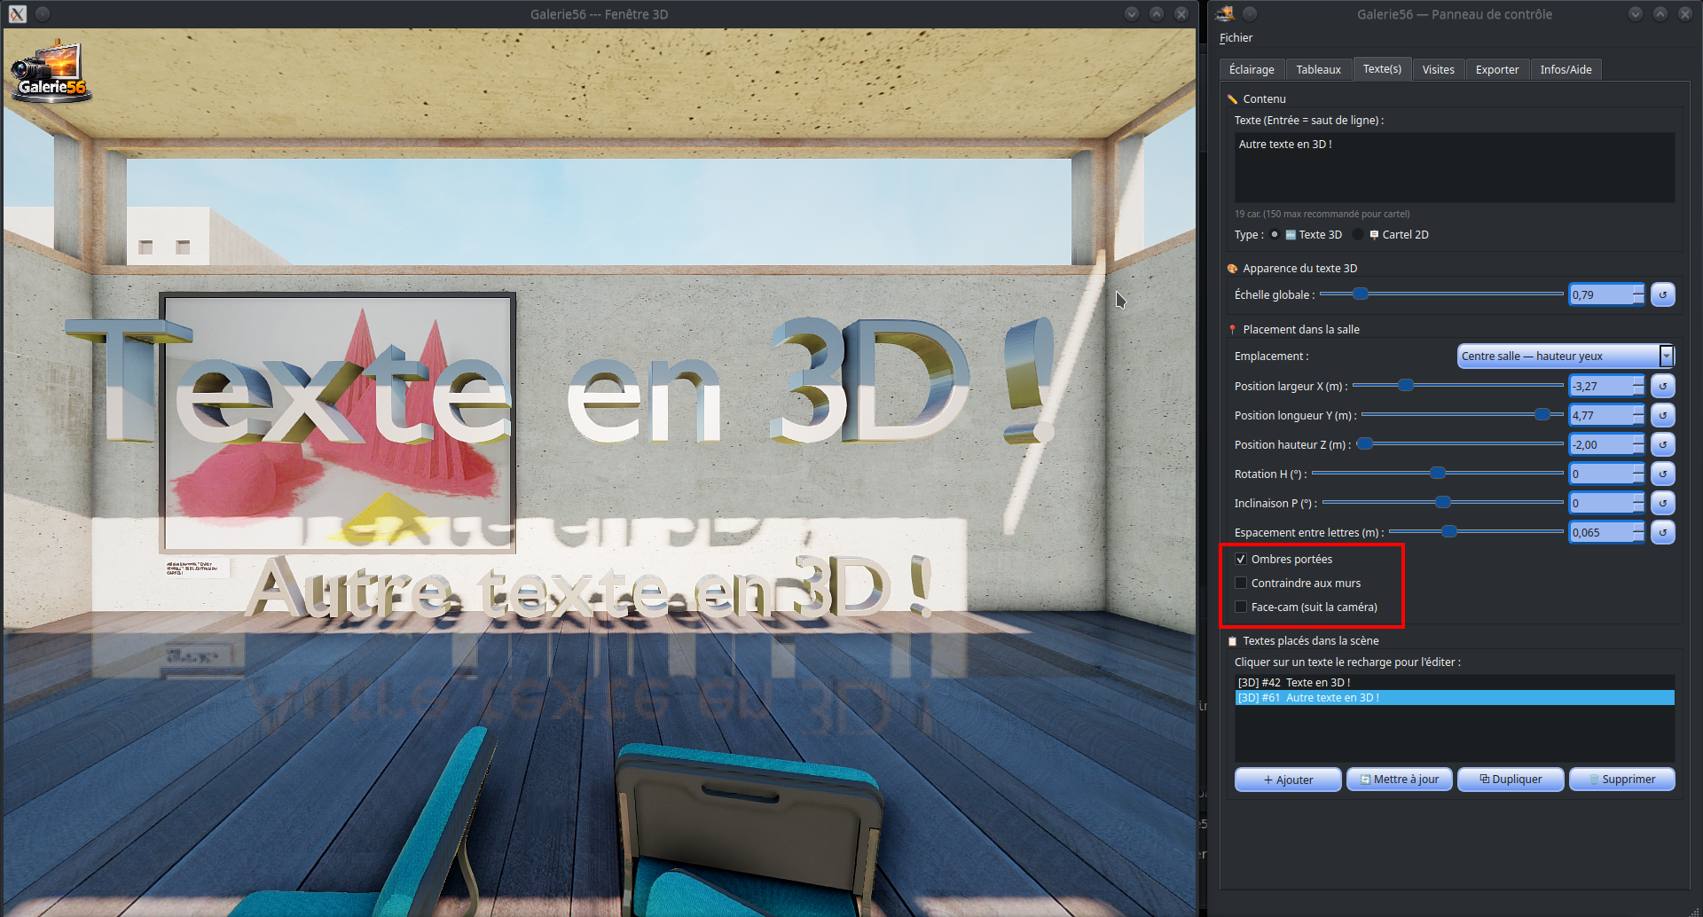Reset Espacement entre lettres value
This screenshot has width=1703, height=917.
click(x=1663, y=532)
